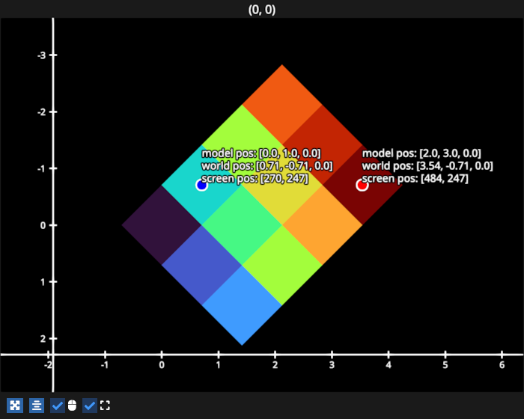Click the blue point marker
This screenshot has height=419, width=524.
click(201, 185)
